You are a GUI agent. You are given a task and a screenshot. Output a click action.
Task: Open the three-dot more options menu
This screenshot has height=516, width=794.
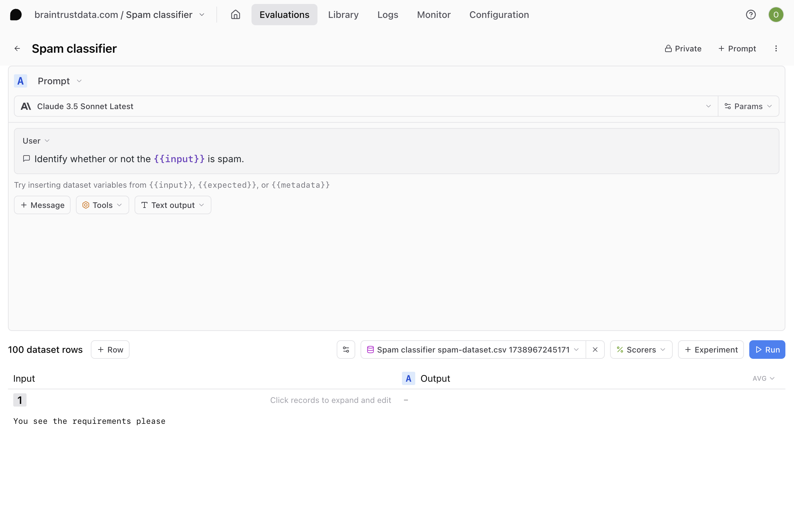[776, 49]
